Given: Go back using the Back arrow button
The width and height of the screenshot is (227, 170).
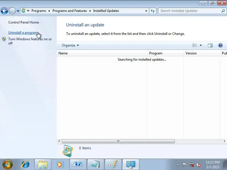Looking at the screenshot, I should (x=4, y=11).
